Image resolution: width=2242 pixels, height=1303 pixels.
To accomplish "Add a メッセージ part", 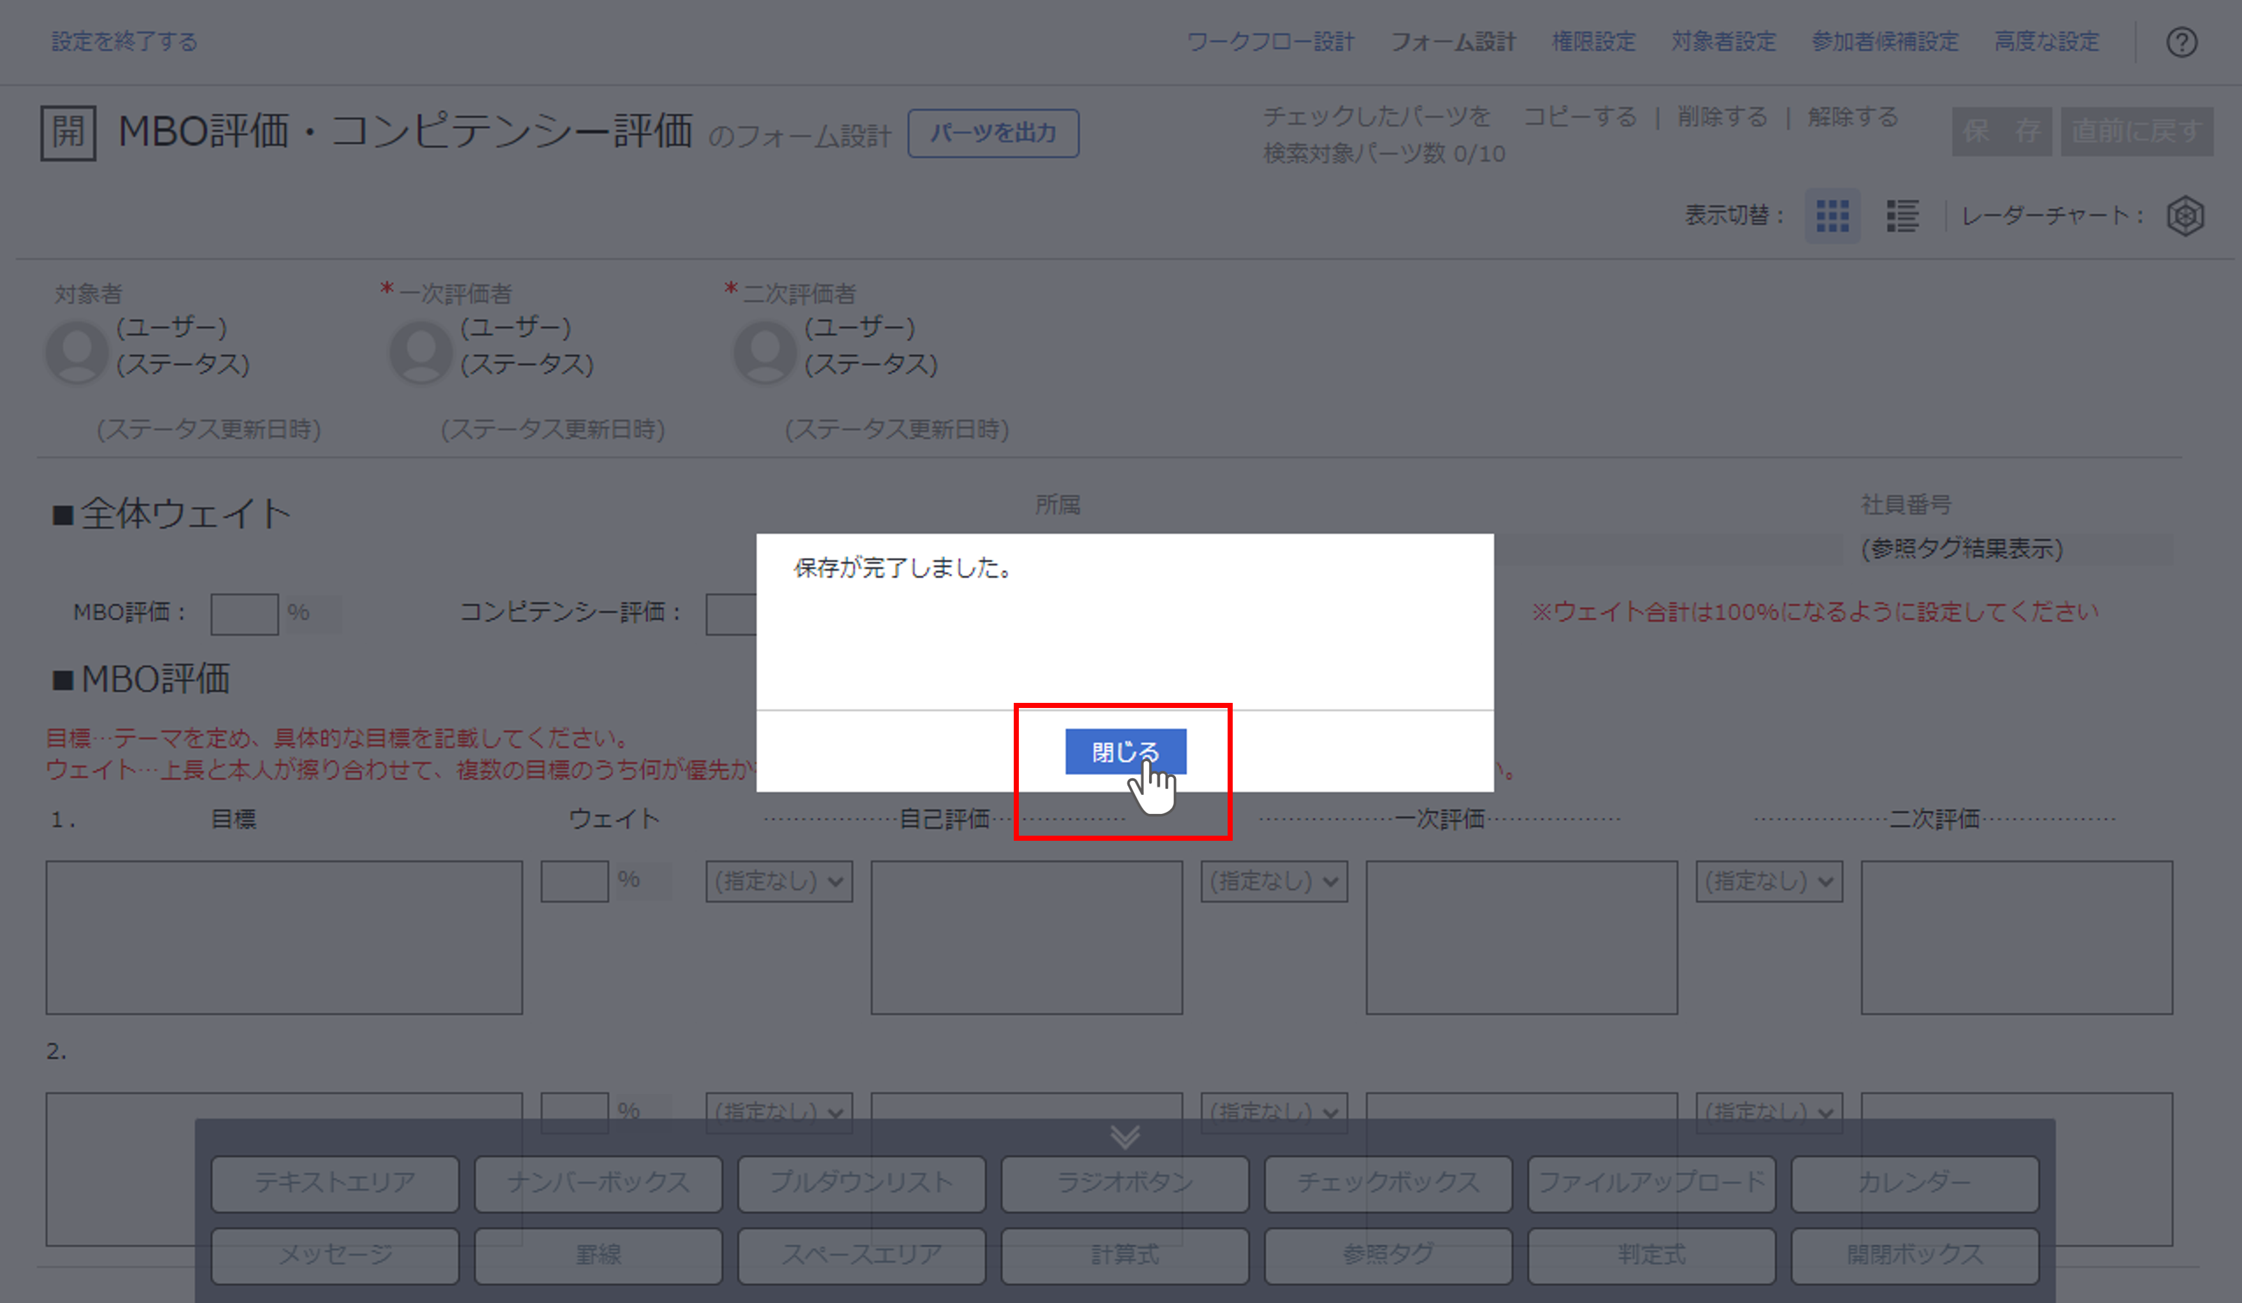I will click(x=335, y=1256).
